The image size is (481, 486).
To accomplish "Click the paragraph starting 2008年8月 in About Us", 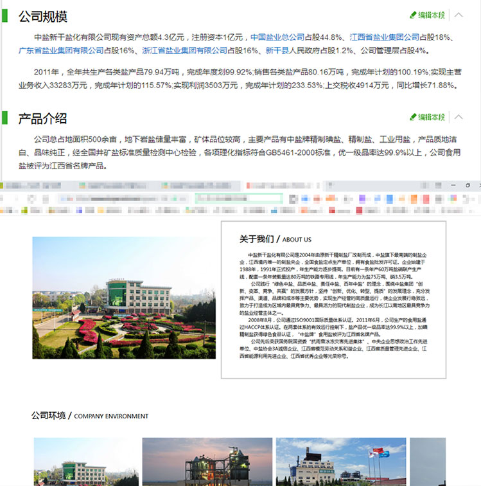I will (333, 327).
